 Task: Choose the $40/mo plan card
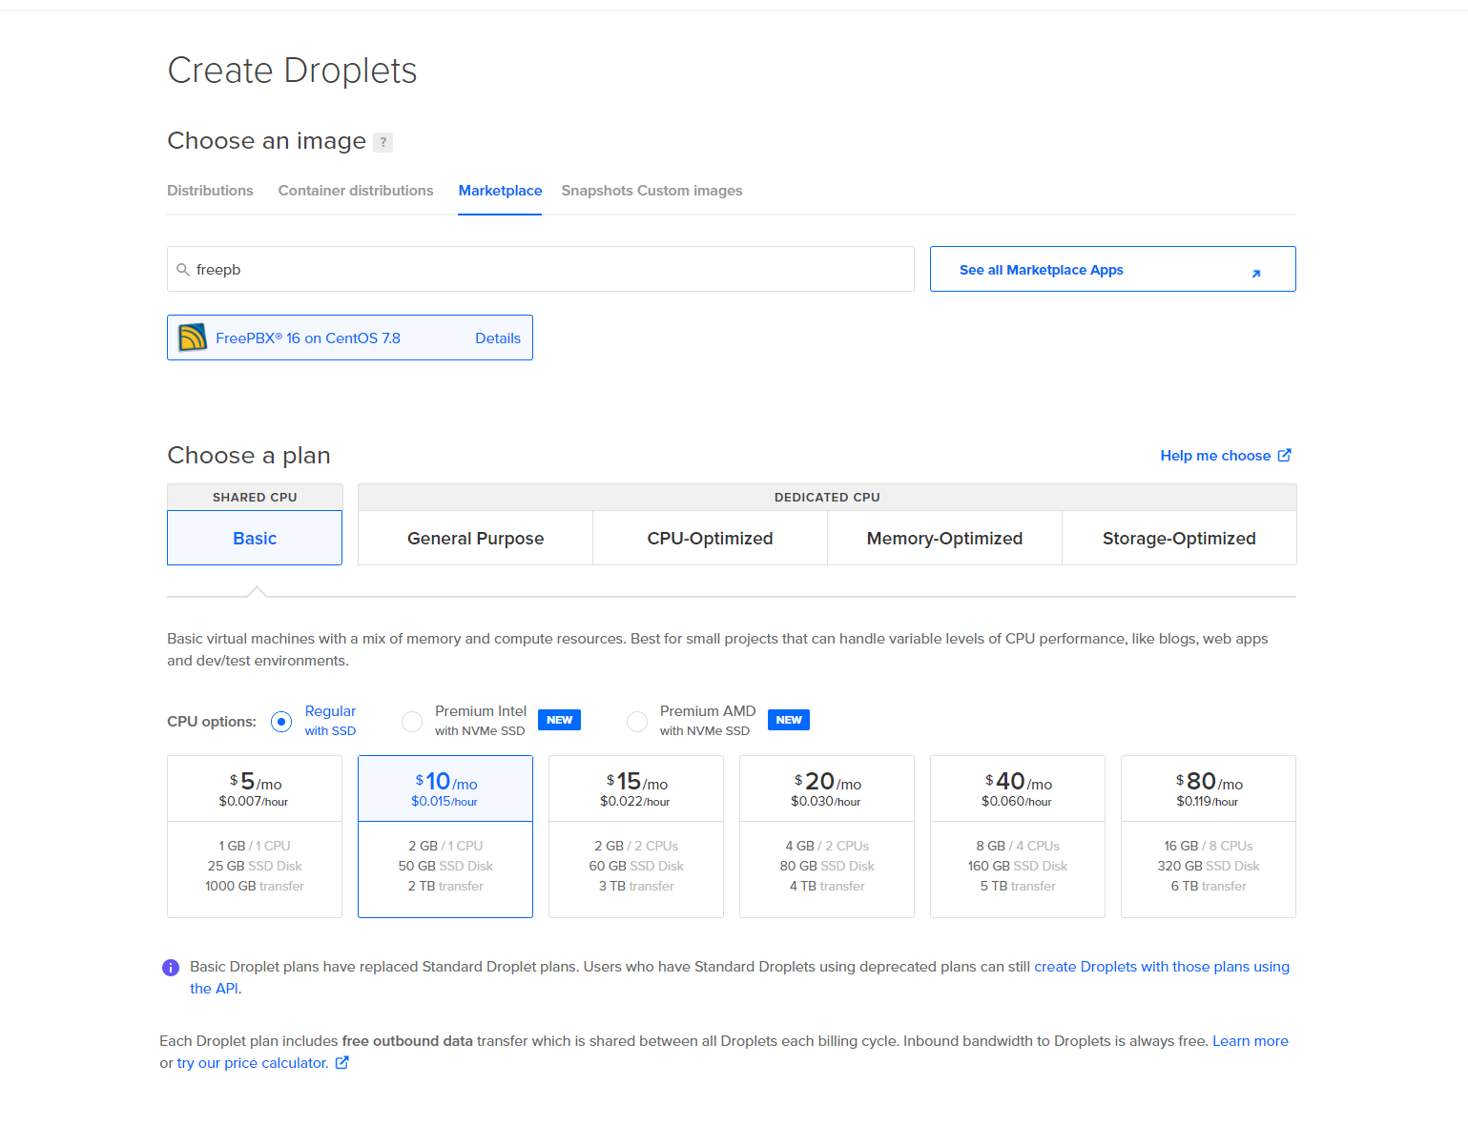[1018, 836]
